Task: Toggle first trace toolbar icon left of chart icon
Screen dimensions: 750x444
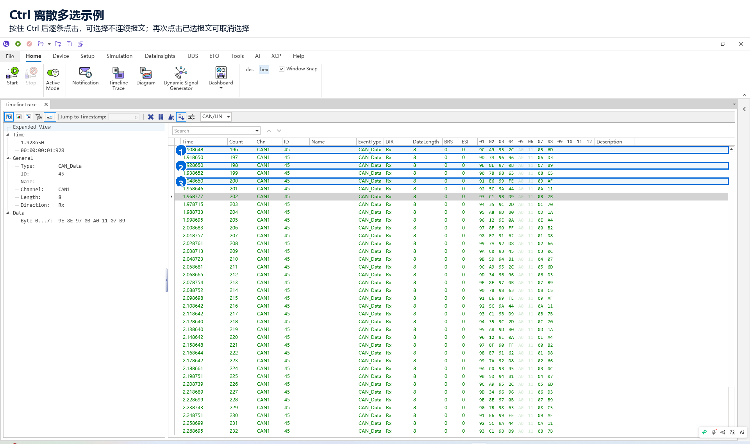Action: (x=9, y=117)
